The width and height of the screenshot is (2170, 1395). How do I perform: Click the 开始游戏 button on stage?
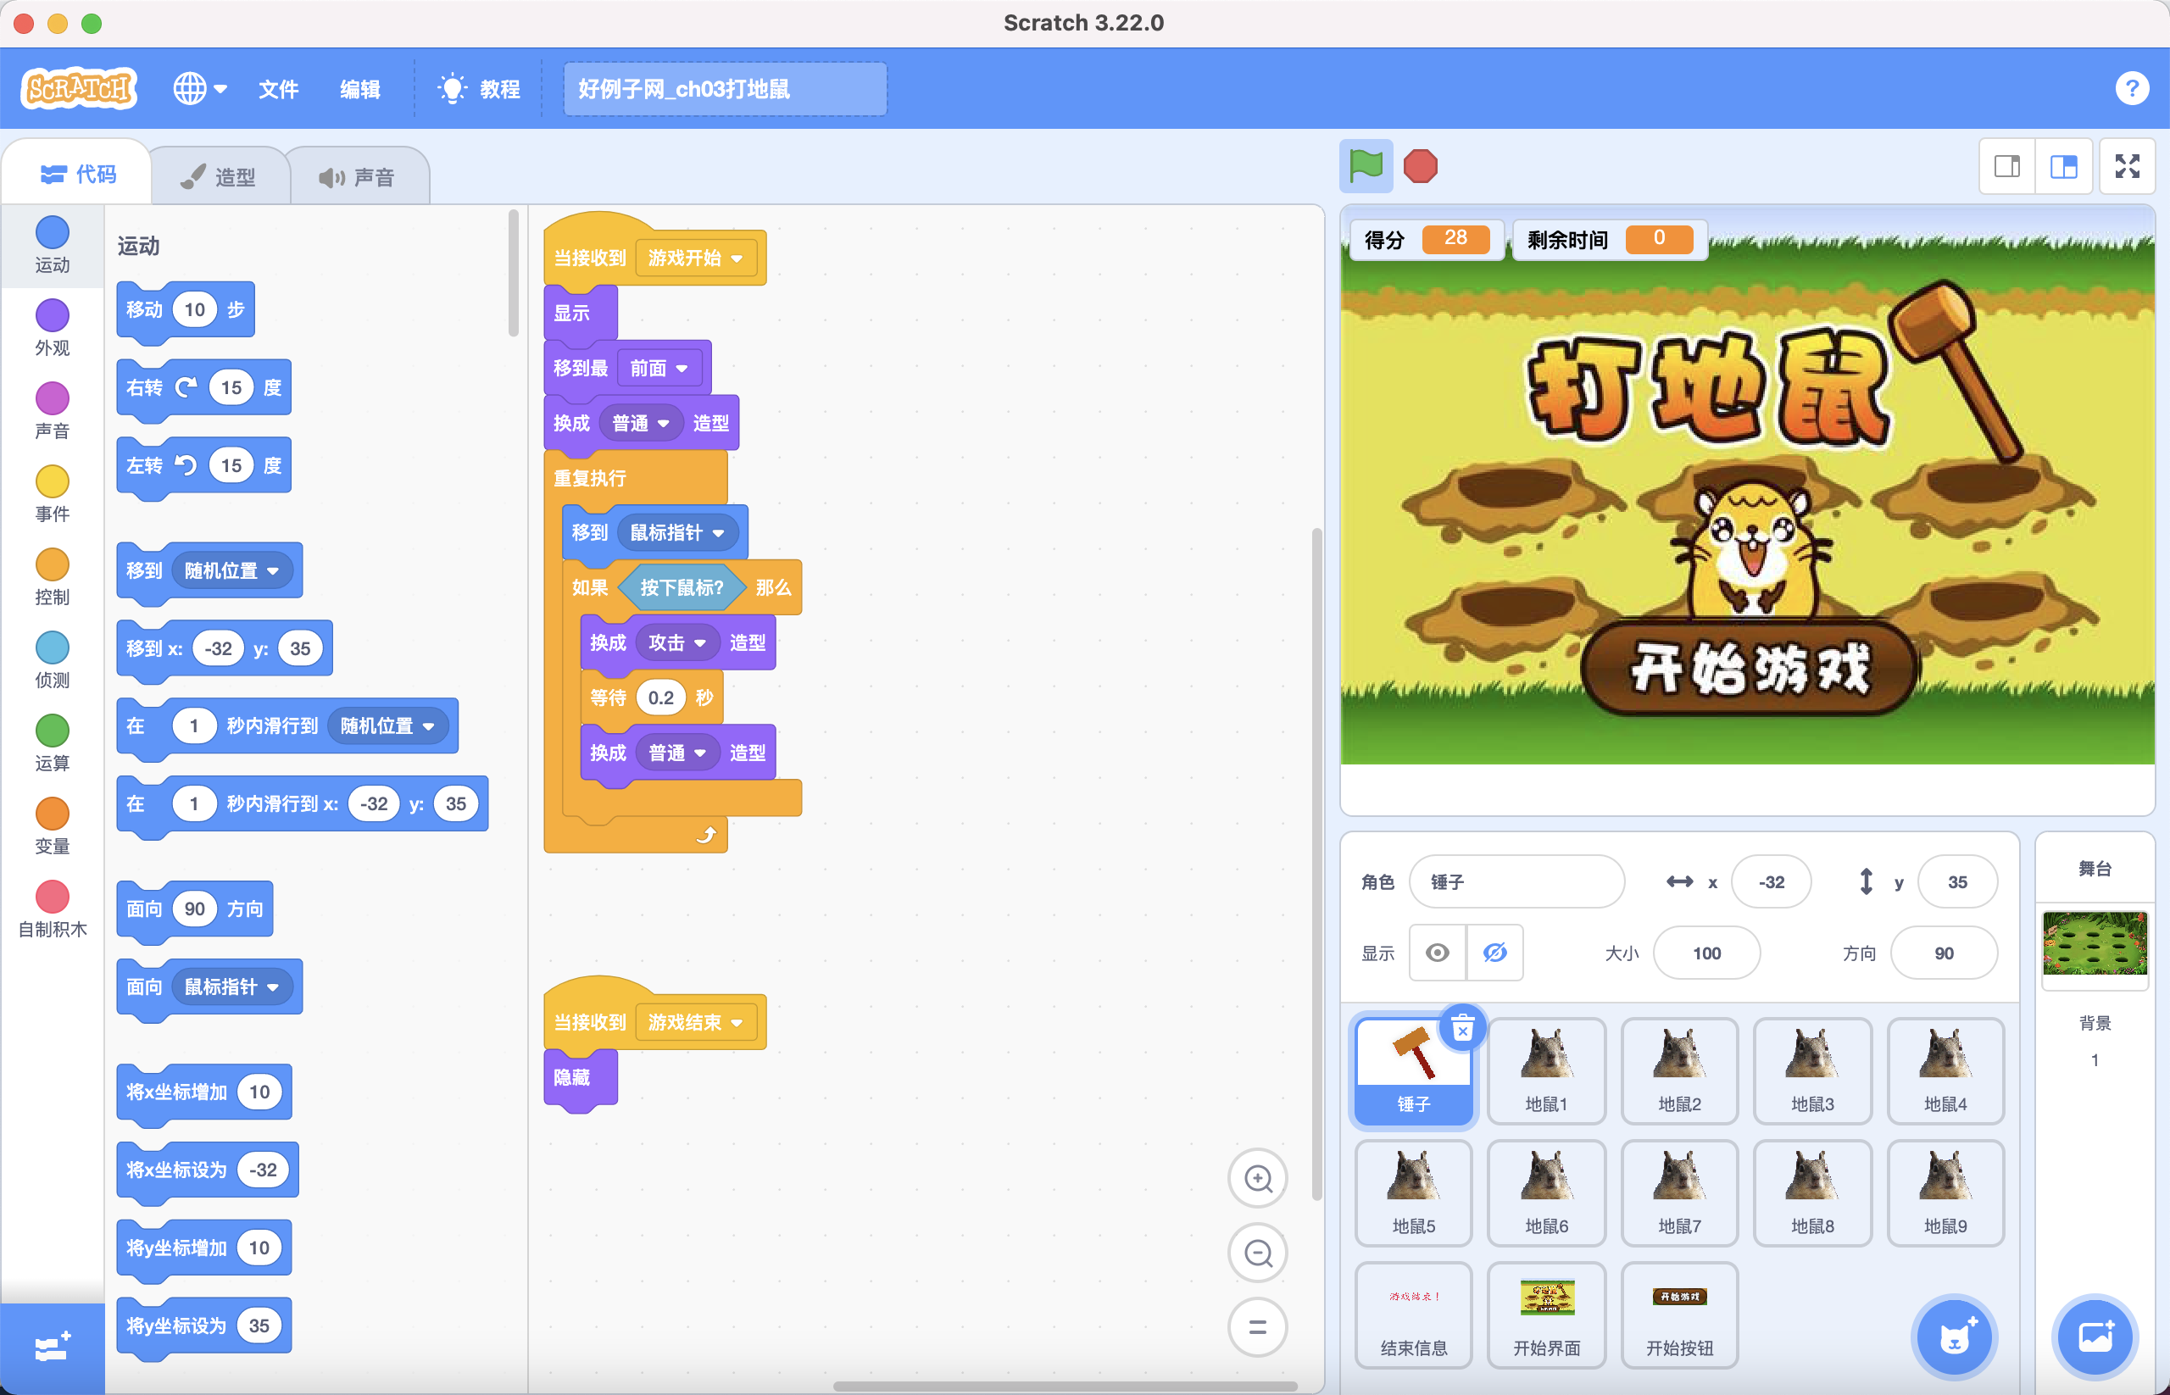click(1749, 669)
